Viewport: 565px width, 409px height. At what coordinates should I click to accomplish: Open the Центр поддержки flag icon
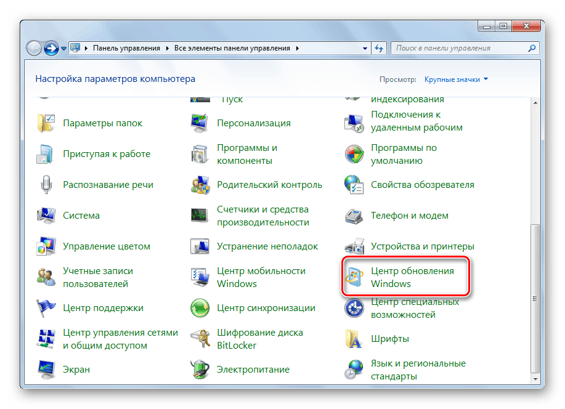point(46,308)
